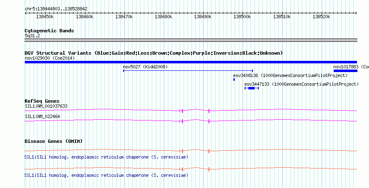Open the nsv1029030 (Coe2014) variant label

(x=50, y=58)
